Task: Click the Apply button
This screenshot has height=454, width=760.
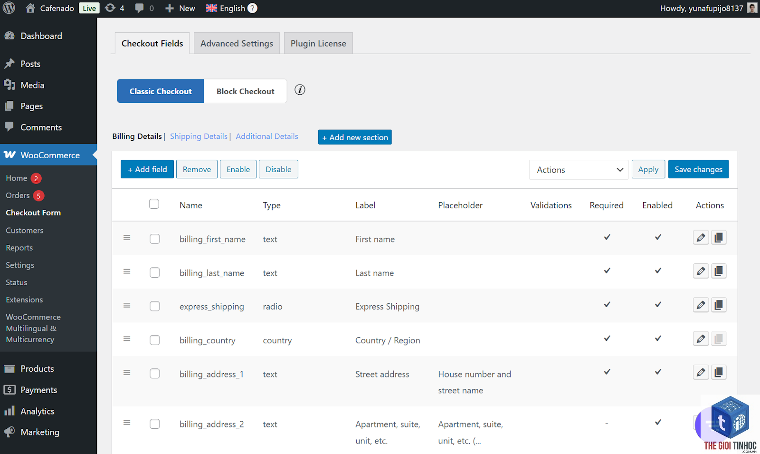Action: pyautogui.click(x=648, y=169)
